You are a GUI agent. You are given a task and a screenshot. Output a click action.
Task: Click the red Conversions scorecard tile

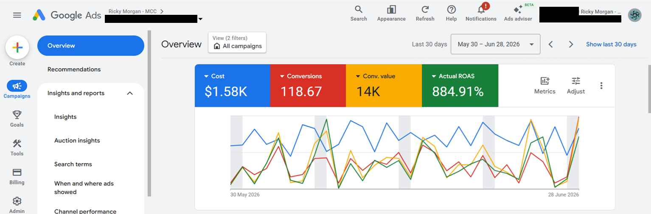click(x=308, y=86)
